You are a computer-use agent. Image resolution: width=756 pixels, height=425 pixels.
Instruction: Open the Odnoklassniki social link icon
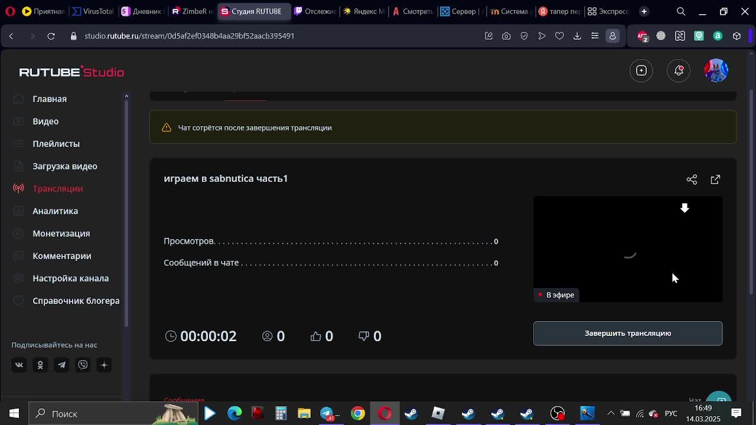pyautogui.click(x=40, y=365)
